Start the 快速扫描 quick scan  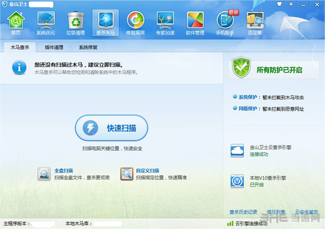pos(111,128)
